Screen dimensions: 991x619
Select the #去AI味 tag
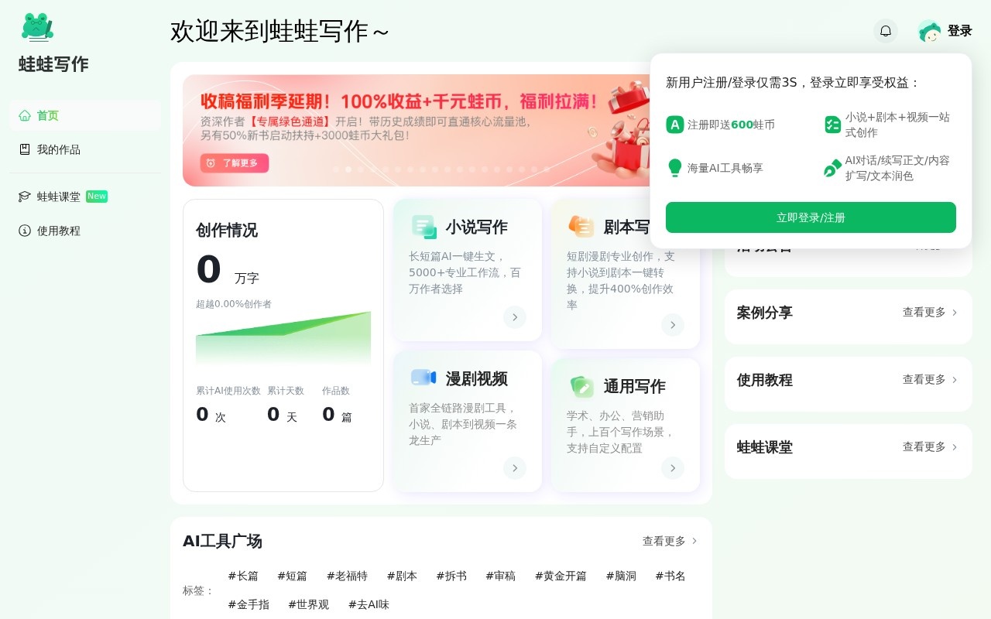point(369,604)
